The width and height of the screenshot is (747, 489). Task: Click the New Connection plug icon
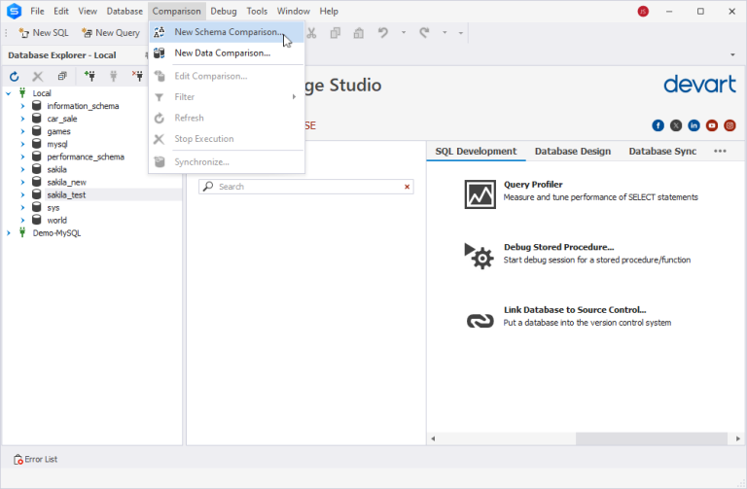coord(89,76)
